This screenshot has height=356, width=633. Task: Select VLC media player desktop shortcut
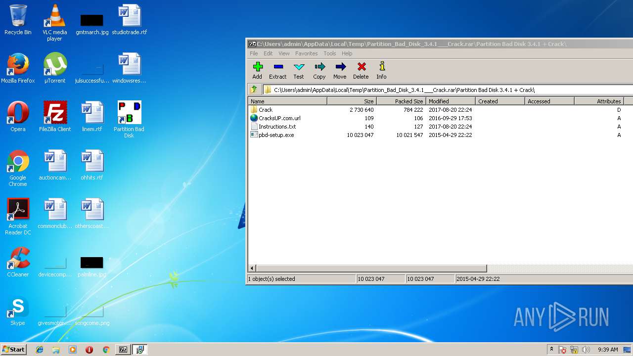click(54, 23)
